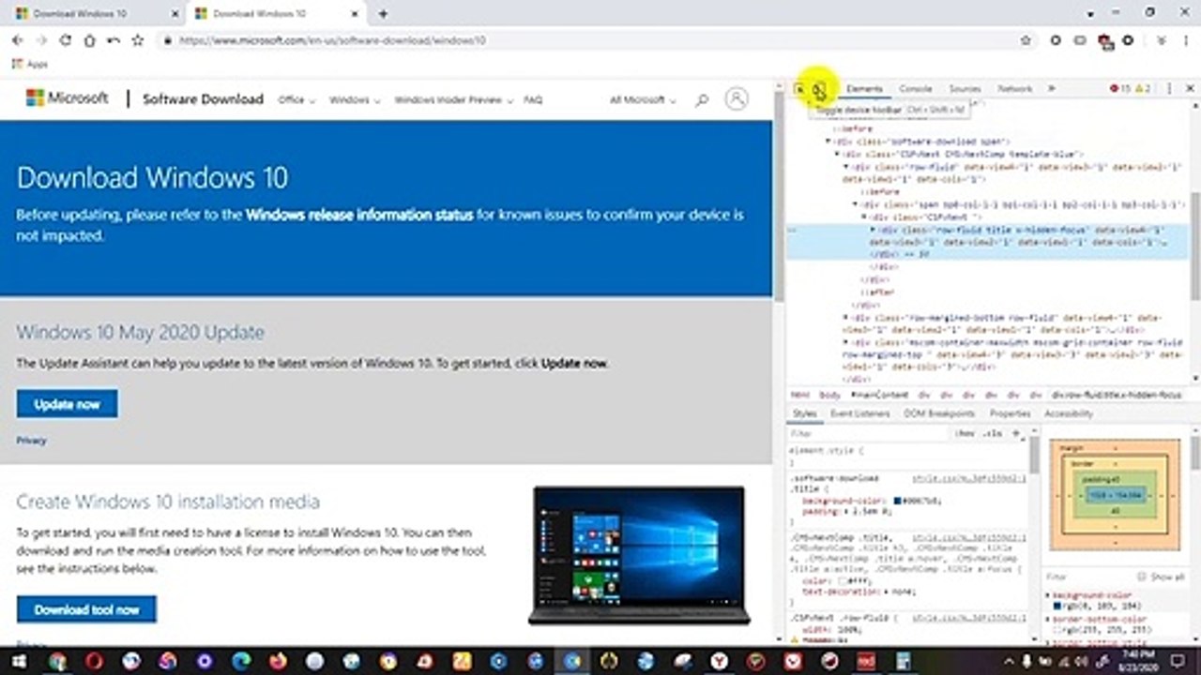1201x675 pixels.
Task: Click the address bar URL
Action: click(332, 40)
